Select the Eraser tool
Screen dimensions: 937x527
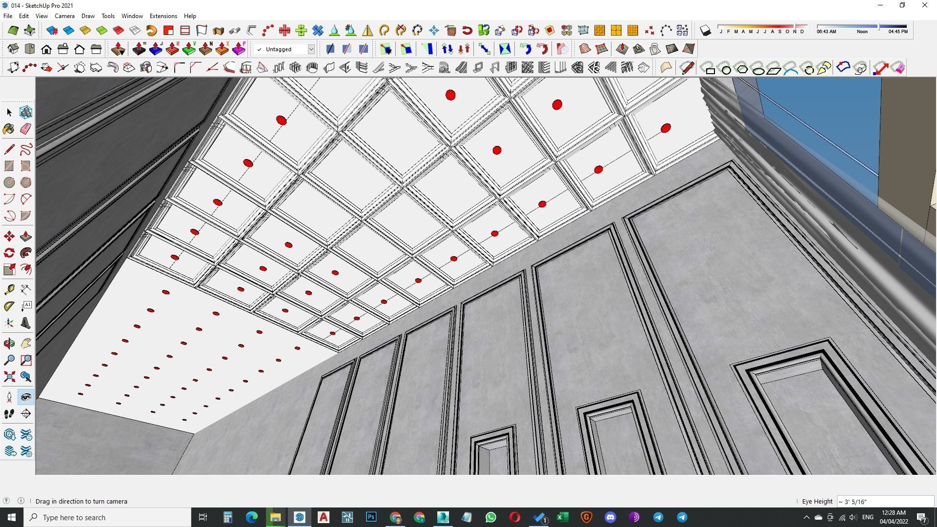click(26, 129)
